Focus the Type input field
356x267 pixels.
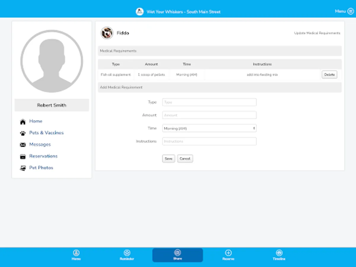point(209,102)
